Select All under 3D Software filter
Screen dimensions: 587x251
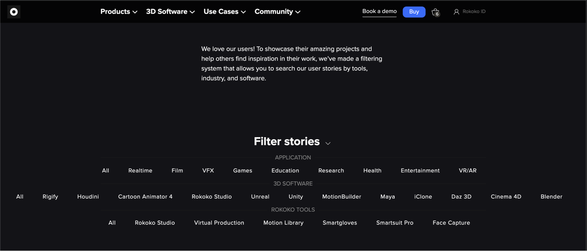coord(20,197)
